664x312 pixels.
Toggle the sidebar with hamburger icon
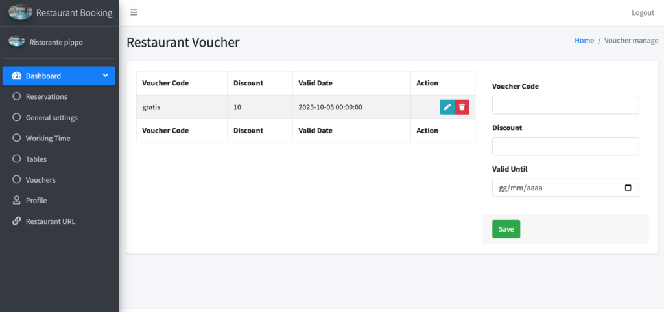(x=134, y=12)
